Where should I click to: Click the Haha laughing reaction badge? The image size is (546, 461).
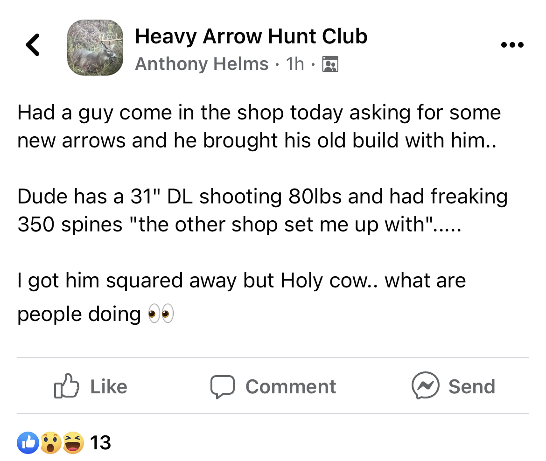click(73, 442)
